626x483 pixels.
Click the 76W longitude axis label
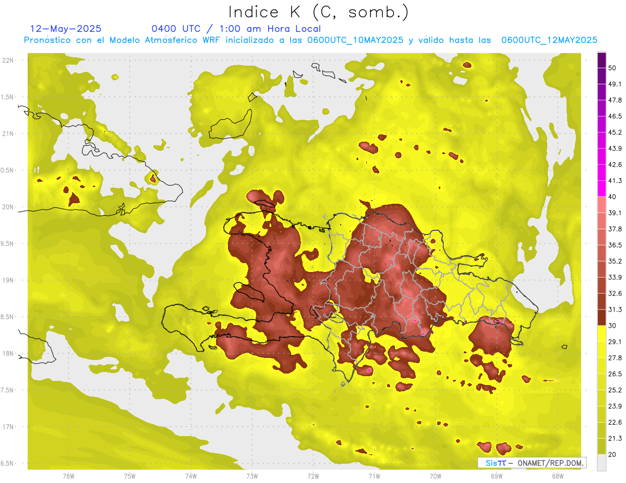(x=68, y=476)
